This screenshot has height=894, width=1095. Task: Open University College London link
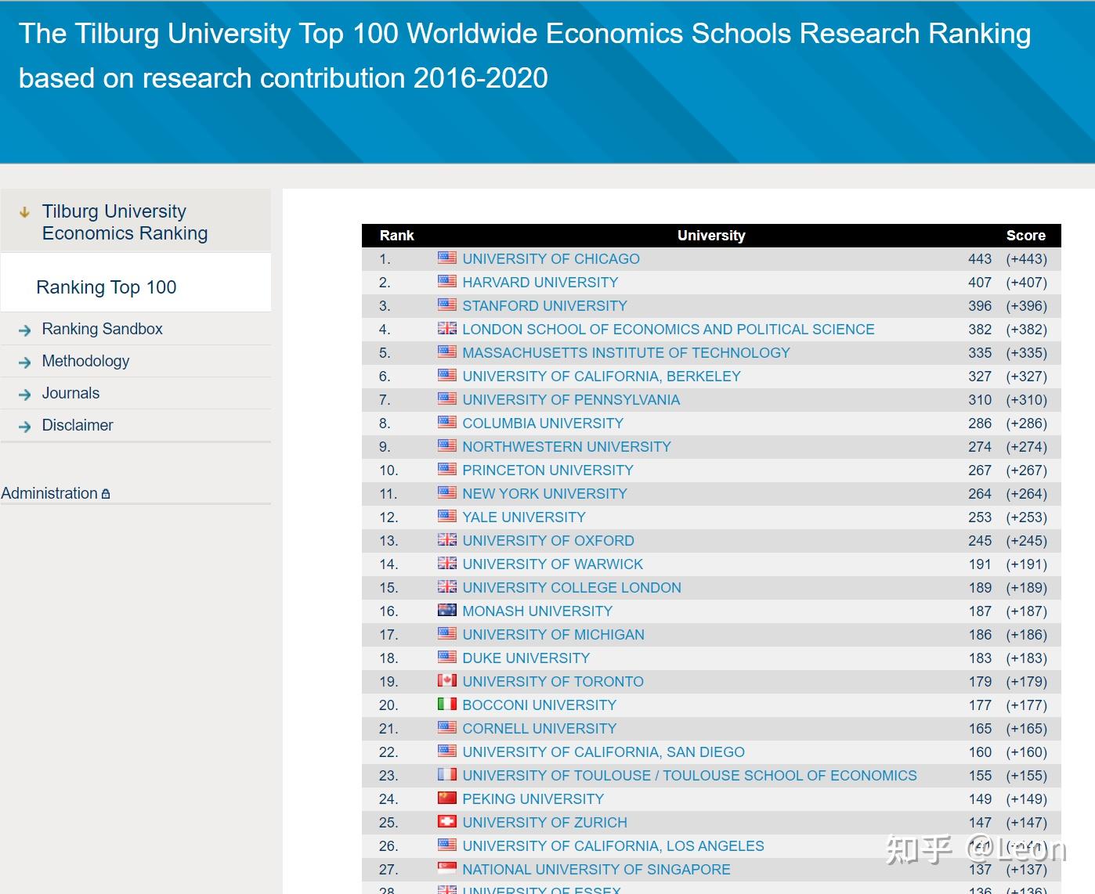coord(572,588)
